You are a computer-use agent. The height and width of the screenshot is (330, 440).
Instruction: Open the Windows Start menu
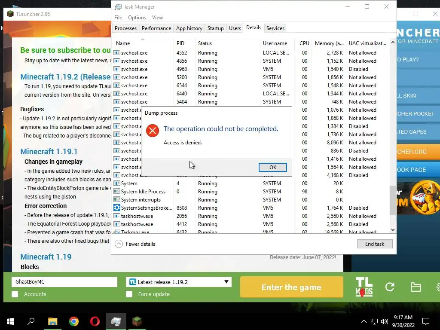pos(10,321)
